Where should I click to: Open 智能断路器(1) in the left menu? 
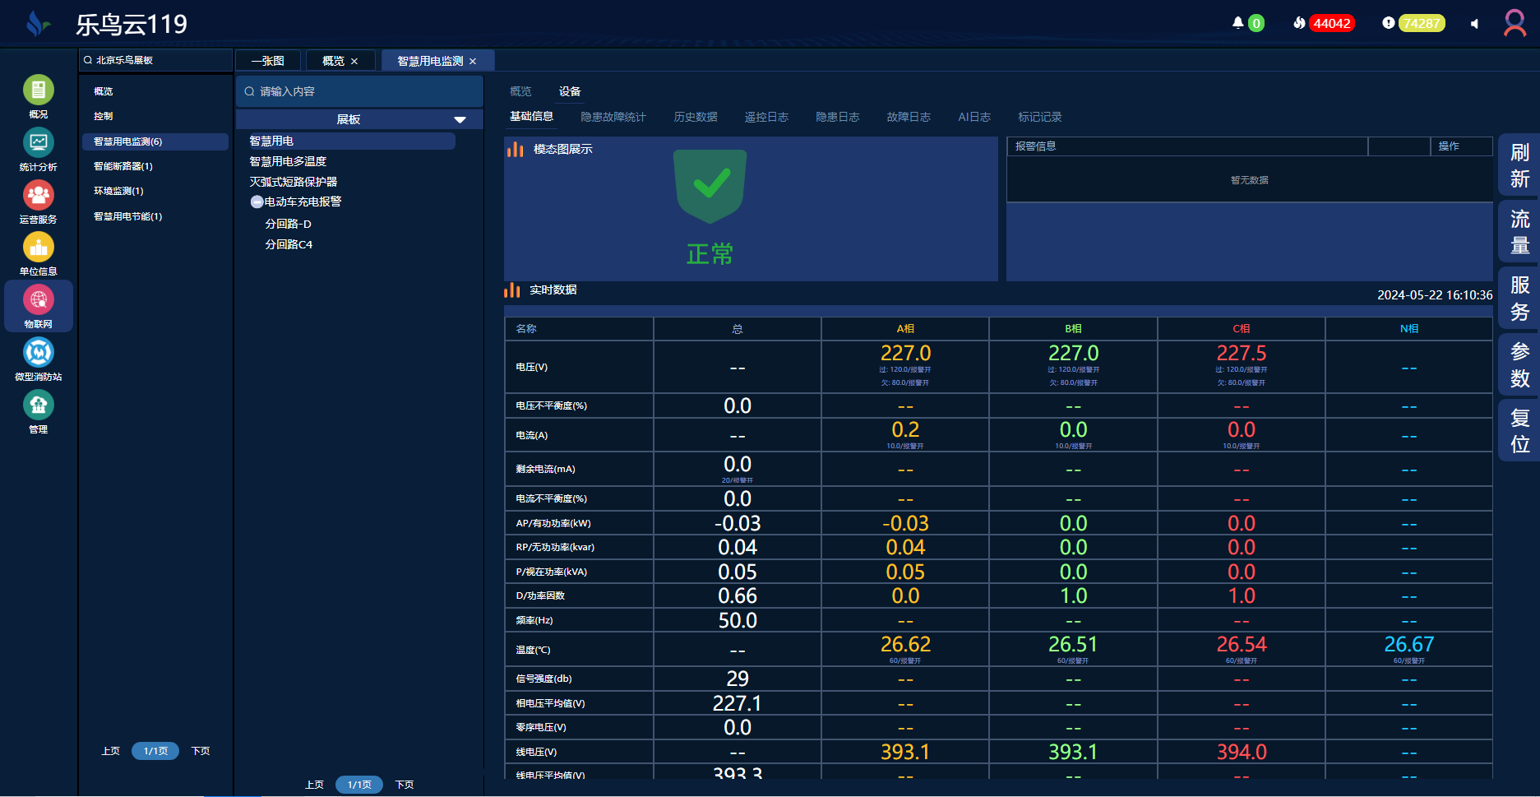tap(123, 166)
